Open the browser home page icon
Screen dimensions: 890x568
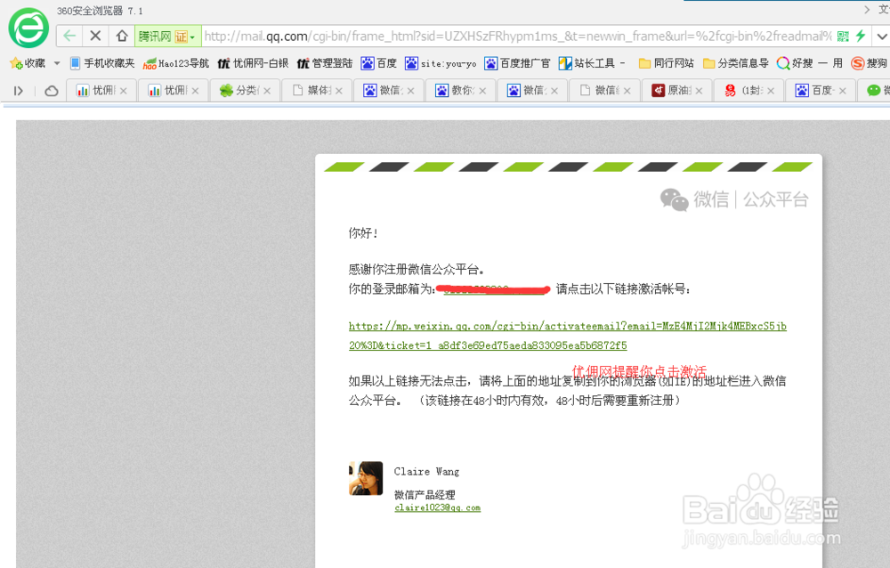coord(121,36)
